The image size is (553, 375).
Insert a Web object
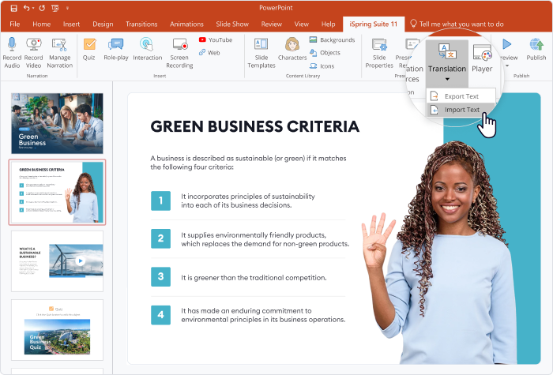tap(209, 53)
